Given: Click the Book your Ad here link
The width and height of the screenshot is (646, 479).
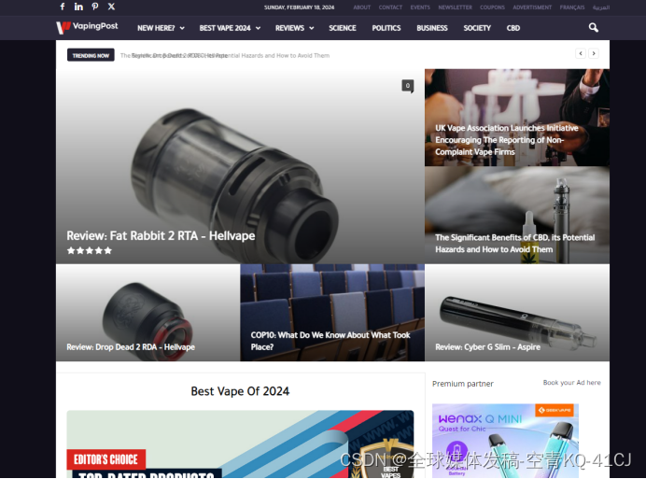Looking at the screenshot, I should pos(572,383).
